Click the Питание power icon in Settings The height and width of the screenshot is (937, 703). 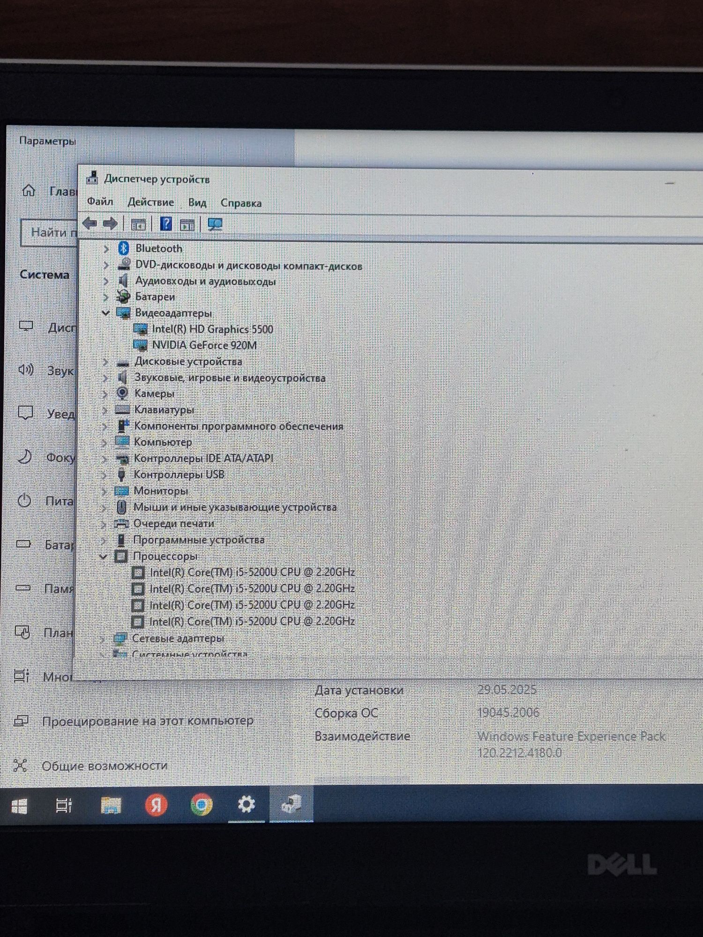point(24,500)
